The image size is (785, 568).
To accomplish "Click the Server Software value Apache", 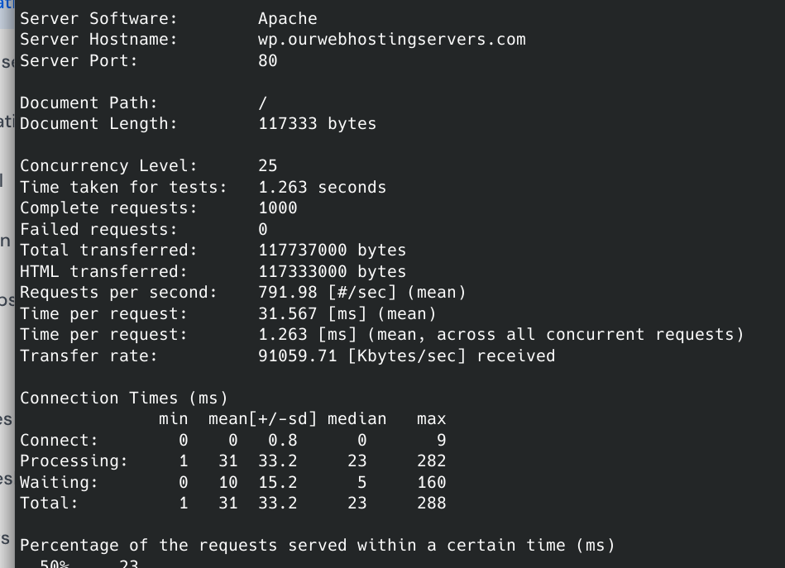I will pyautogui.click(x=287, y=18).
